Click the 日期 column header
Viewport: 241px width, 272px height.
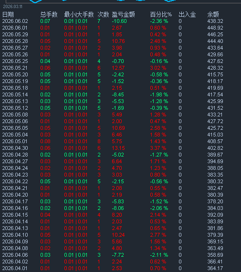click(x=8, y=14)
